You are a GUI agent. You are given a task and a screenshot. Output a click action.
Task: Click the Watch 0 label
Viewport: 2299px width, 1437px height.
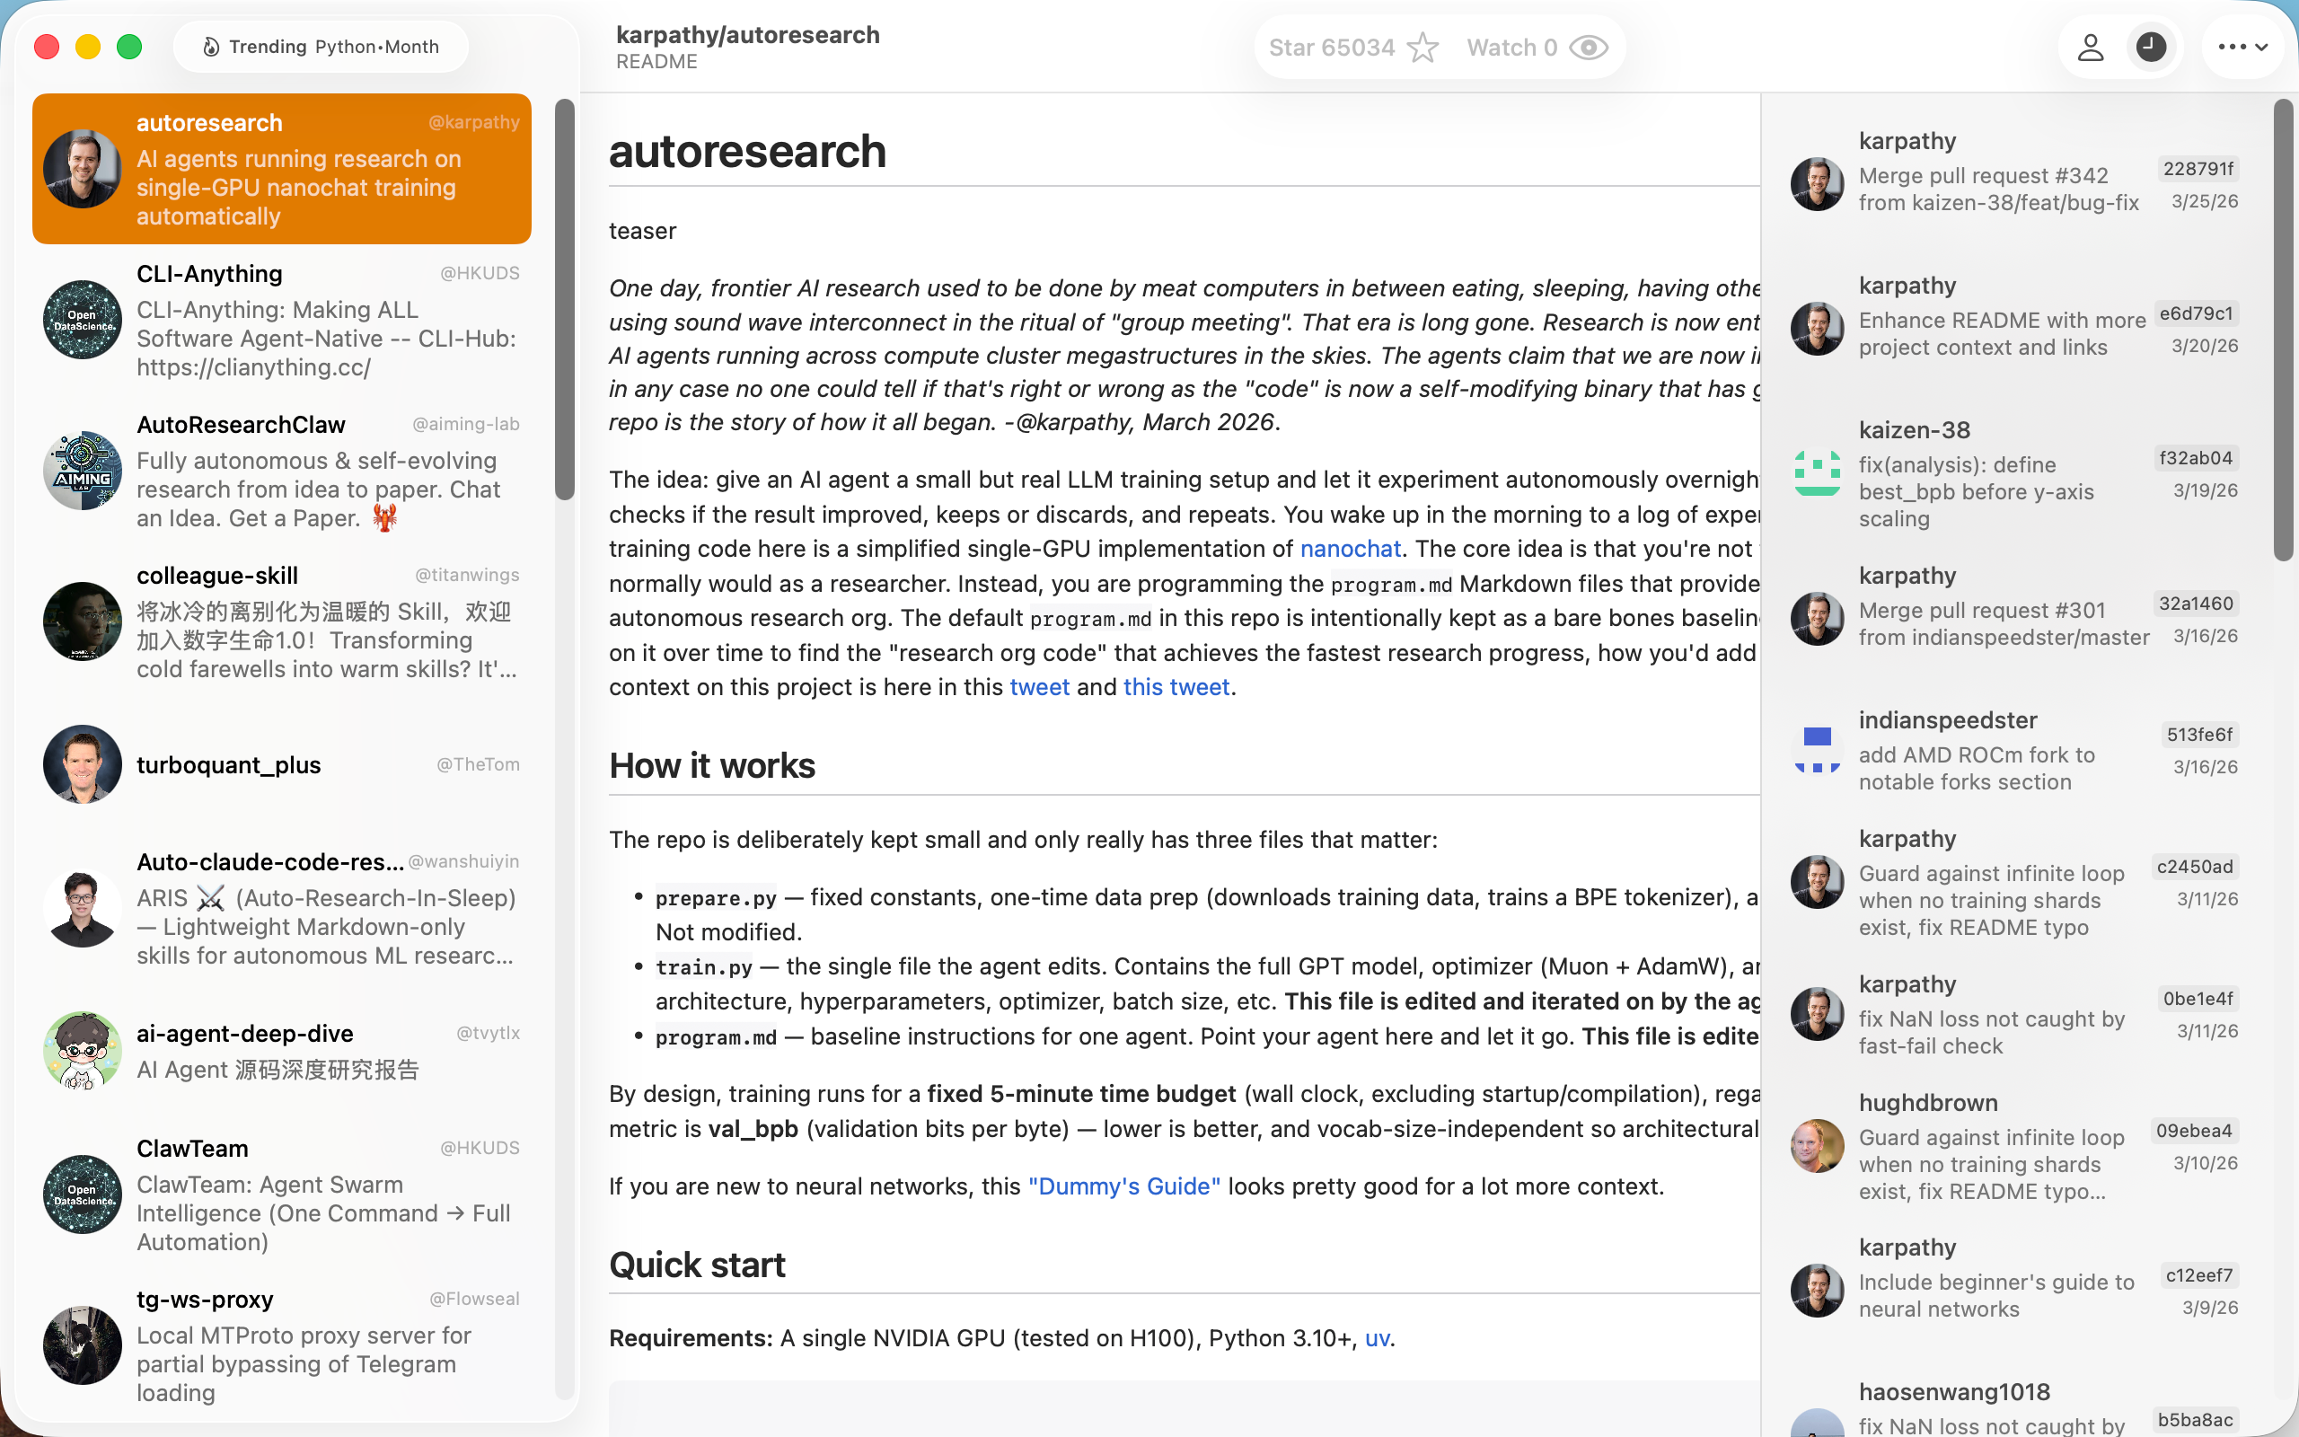point(1511,48)
